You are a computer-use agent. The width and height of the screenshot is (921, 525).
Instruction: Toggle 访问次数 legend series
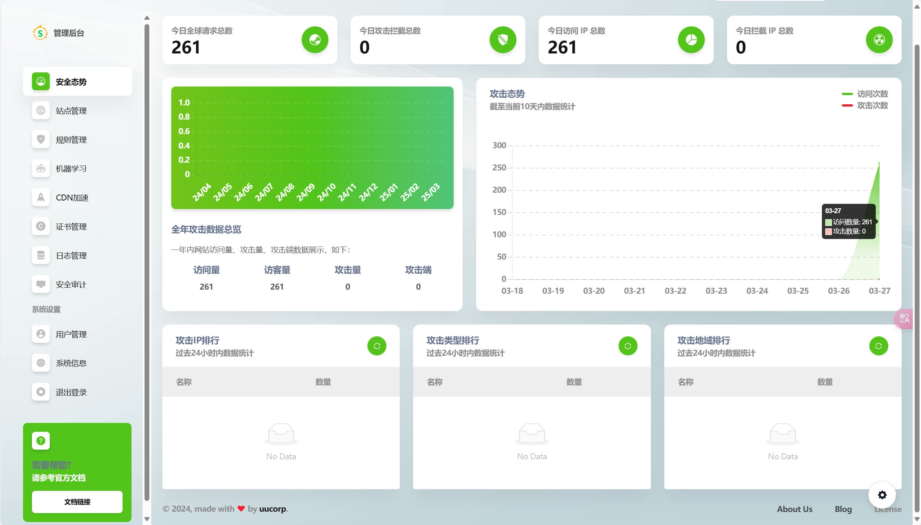coord(865,94)
